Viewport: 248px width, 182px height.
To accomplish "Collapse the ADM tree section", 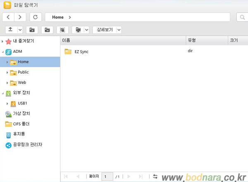I will (x=3, y=52).
